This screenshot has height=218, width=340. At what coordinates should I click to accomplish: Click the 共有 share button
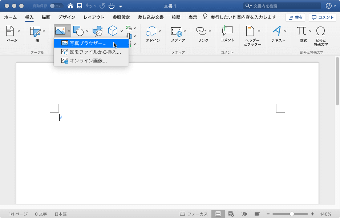[295, 17]
